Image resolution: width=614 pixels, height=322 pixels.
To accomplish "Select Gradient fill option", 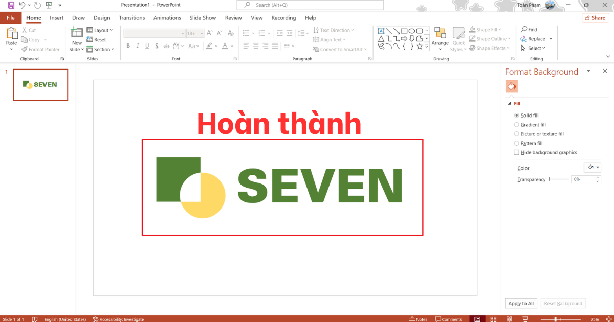I will pyautogui.click(x=530, y=125).
